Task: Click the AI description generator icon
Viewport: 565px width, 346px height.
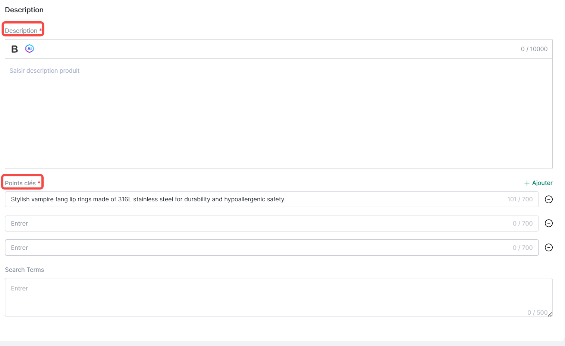Action: point(29,49)
